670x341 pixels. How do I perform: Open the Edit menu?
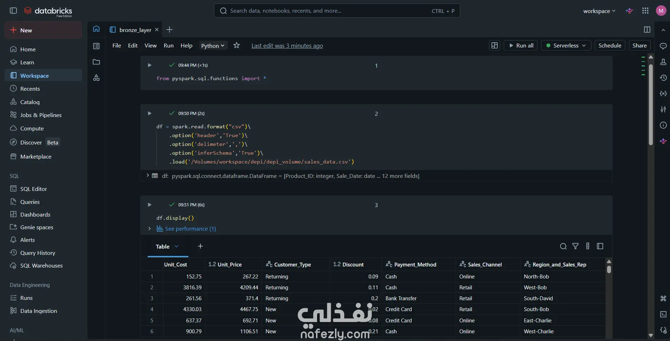(x=133, y=45)
